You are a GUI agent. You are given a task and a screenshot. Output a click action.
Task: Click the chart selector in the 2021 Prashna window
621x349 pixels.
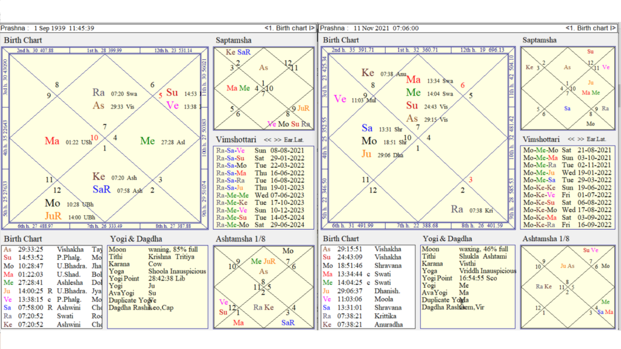click(591, 28)
